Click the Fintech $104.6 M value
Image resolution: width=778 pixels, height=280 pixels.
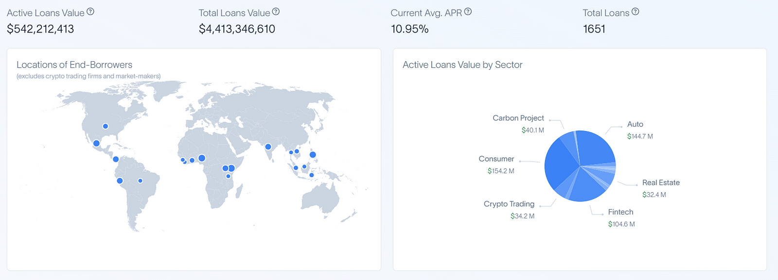(621, 224)
